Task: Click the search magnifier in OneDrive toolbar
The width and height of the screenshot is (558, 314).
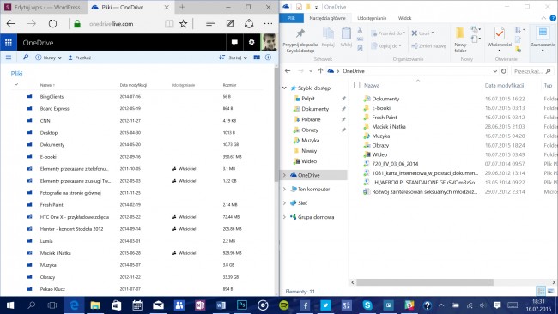Action: coord(26,57)
